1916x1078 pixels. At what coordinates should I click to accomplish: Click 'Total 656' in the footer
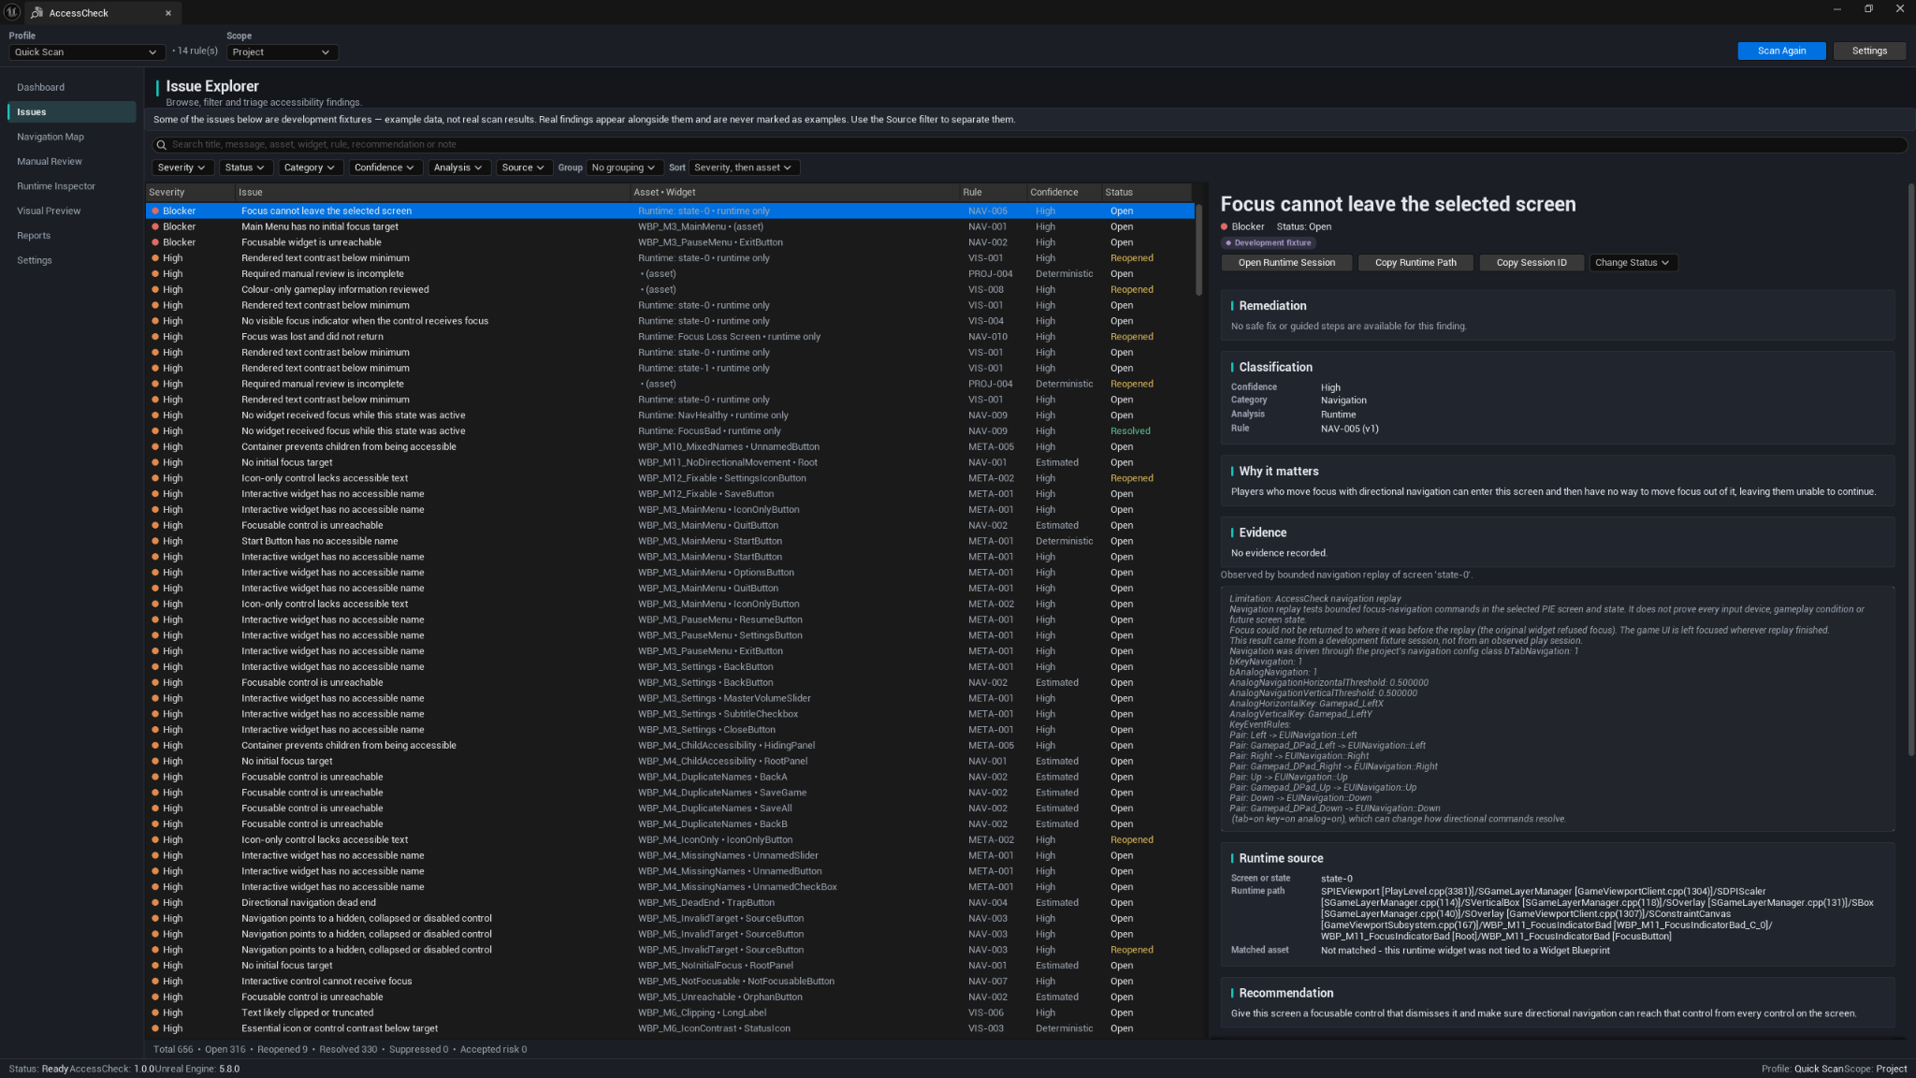(x=173, y=1050)
